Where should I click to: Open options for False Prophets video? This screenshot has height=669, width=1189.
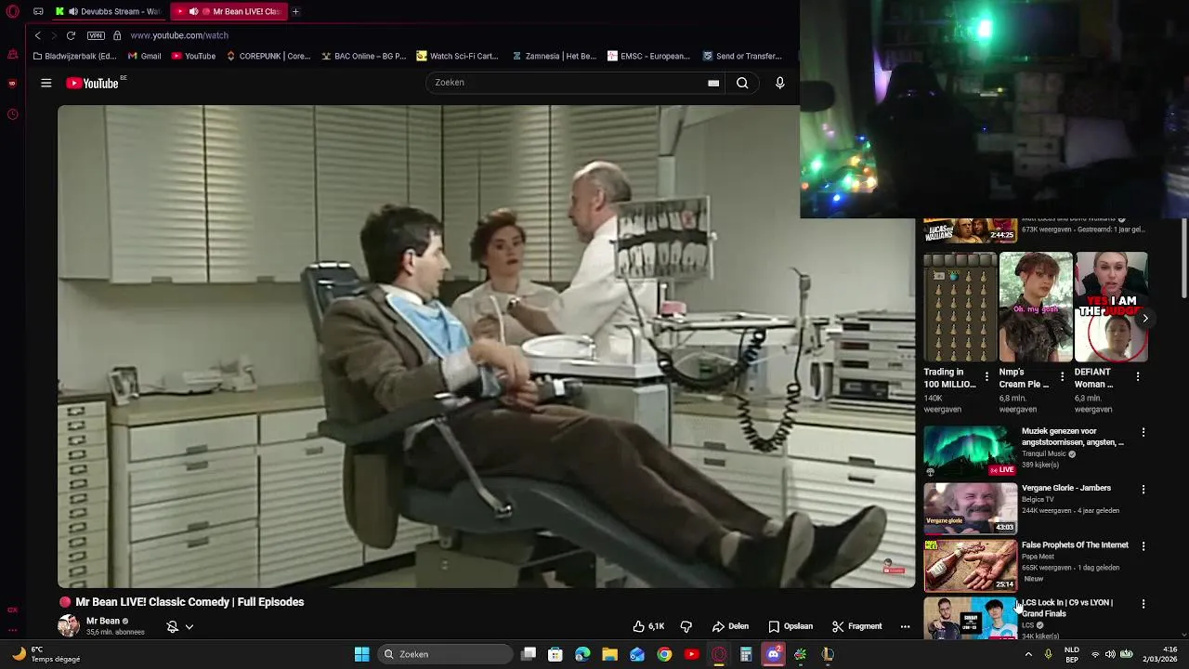1143,545
